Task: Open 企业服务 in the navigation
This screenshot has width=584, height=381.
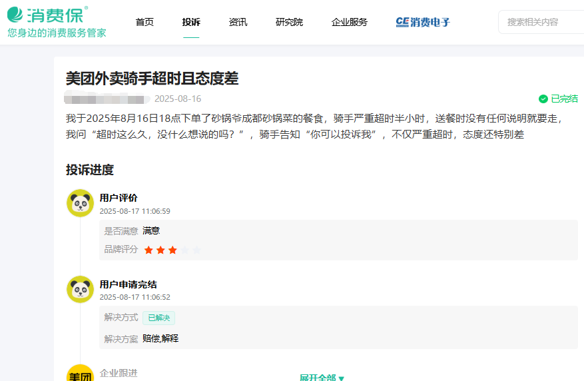Action: tap(350, 23)
